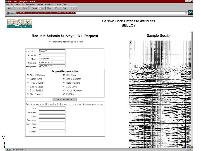
Task: Click the Location URL field
Action: point(101,13)
